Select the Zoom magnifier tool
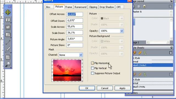176x99 pixels. coord(8,65)
